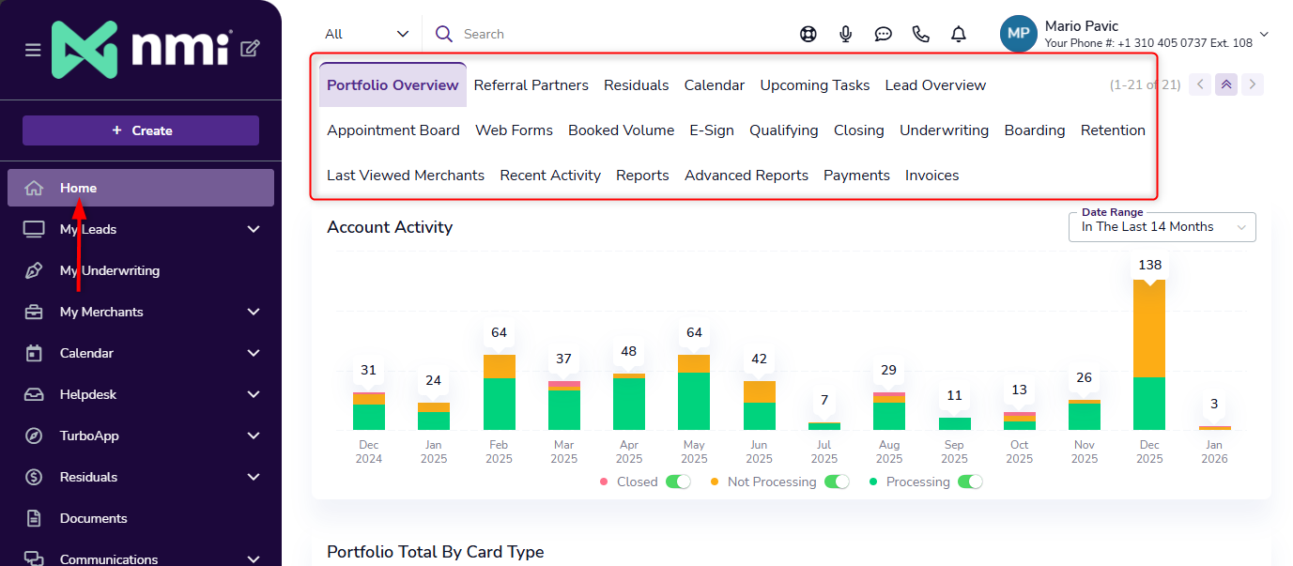Open Documents in the sidebar
The height and width of the screenshot is (566, 1293).
click(93, 518)
